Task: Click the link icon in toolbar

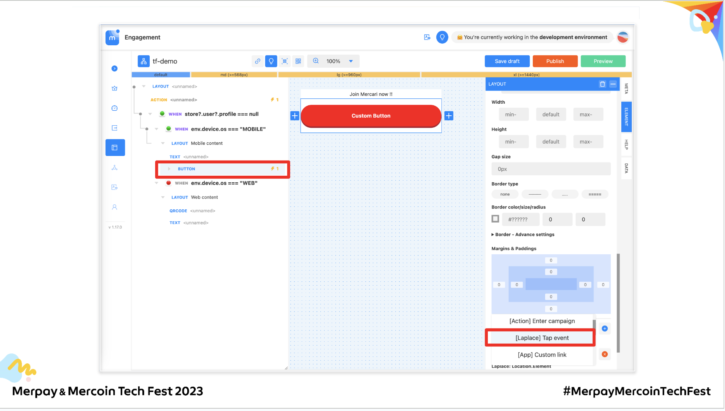Action: 258,61
